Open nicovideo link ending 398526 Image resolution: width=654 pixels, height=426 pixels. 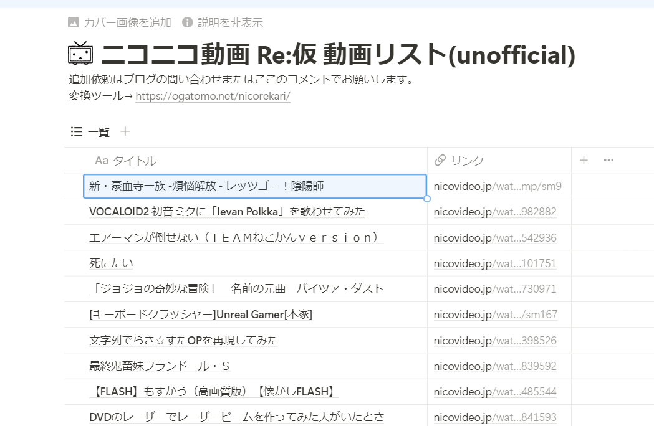(495, 341)
